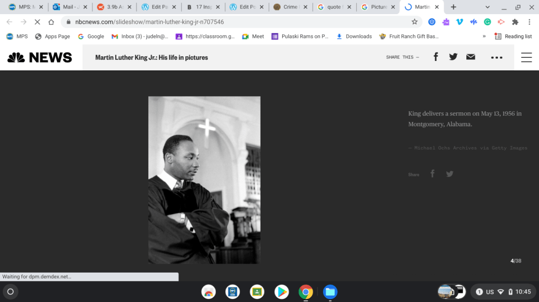The height and width of the screenshot is (302, 539).
Task: Share slideshow on Facebook in header
Action: (x=436, y=57)
